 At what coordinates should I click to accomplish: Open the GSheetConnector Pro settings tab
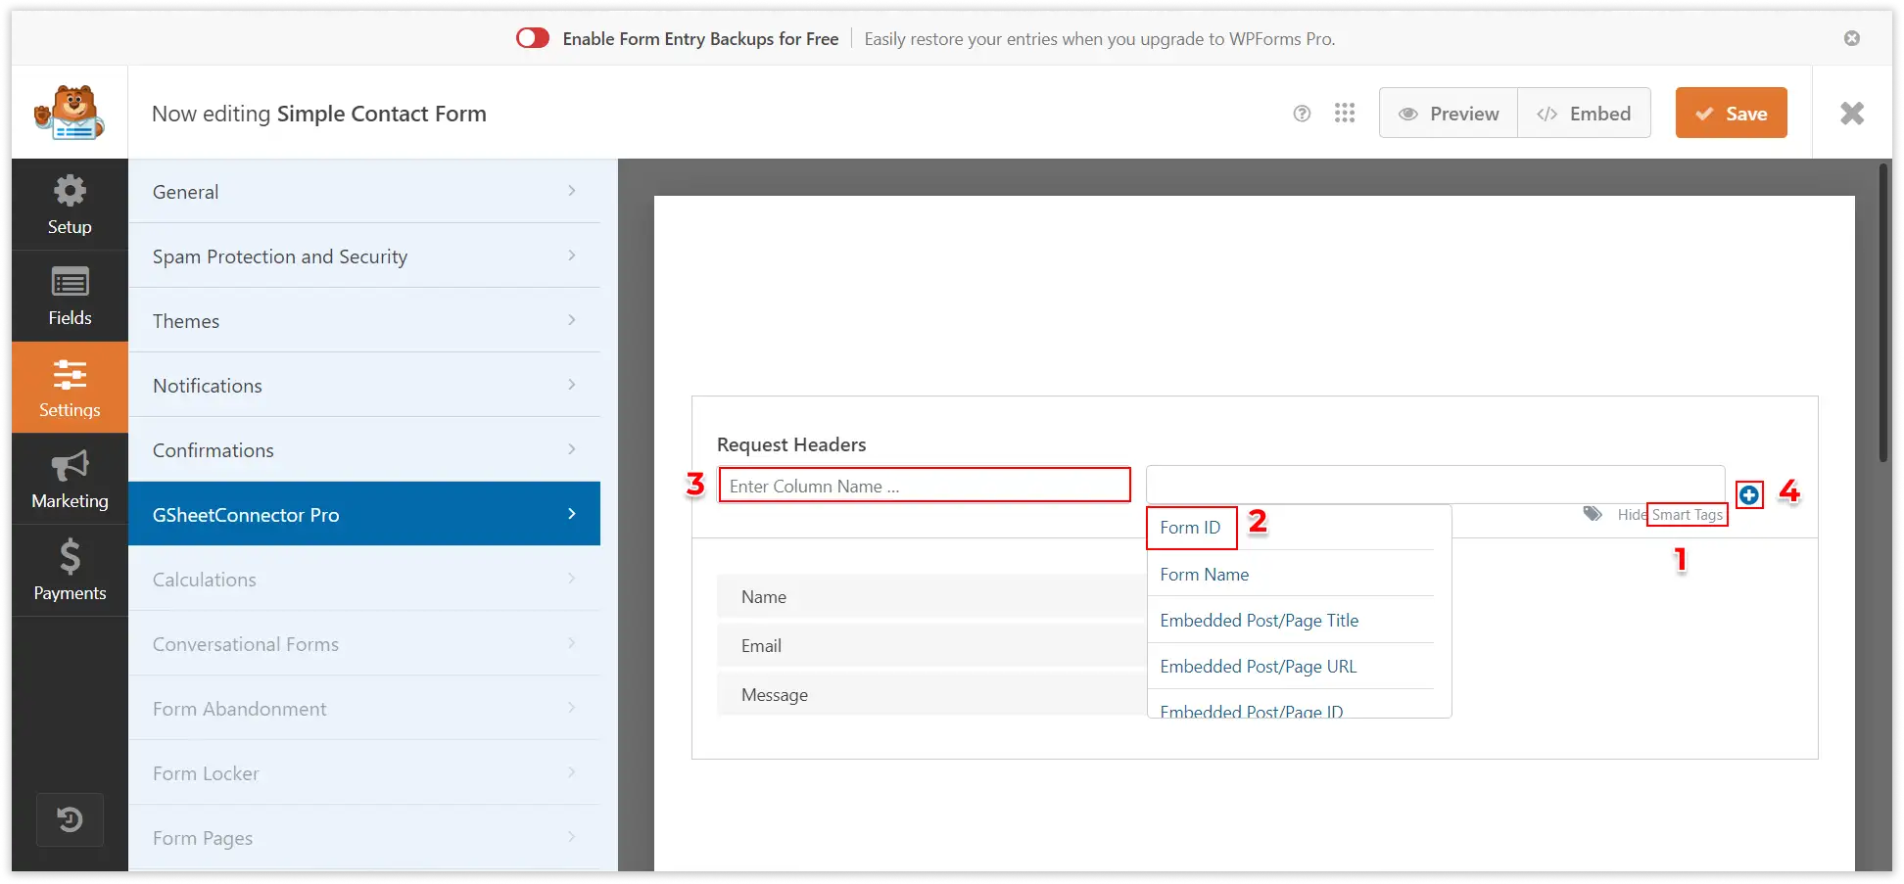(363, 513)
